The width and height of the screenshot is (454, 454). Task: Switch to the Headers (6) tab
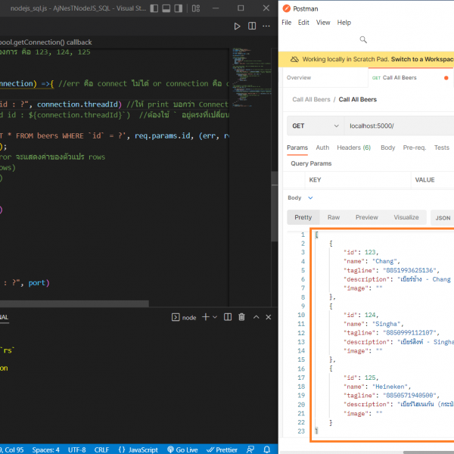click(354, 148)
